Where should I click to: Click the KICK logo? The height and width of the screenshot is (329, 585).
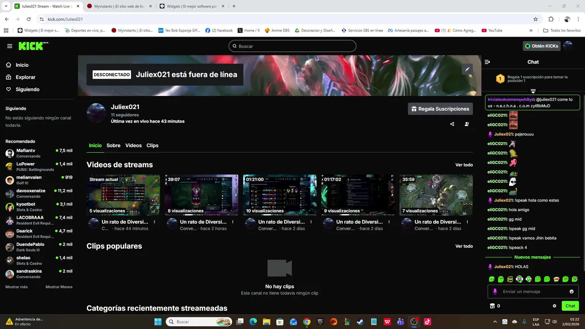click(x=33, y=46)
